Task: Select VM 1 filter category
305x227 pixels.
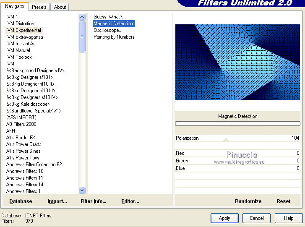Action: pyautogui.click(x=13, y=17)
